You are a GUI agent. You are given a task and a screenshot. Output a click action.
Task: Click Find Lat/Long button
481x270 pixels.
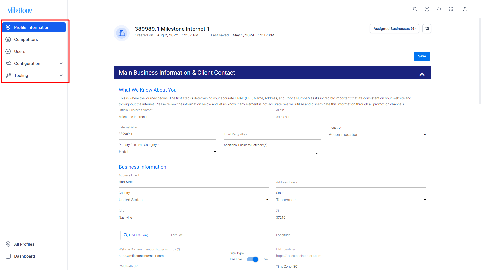click(x=136, y=235)
